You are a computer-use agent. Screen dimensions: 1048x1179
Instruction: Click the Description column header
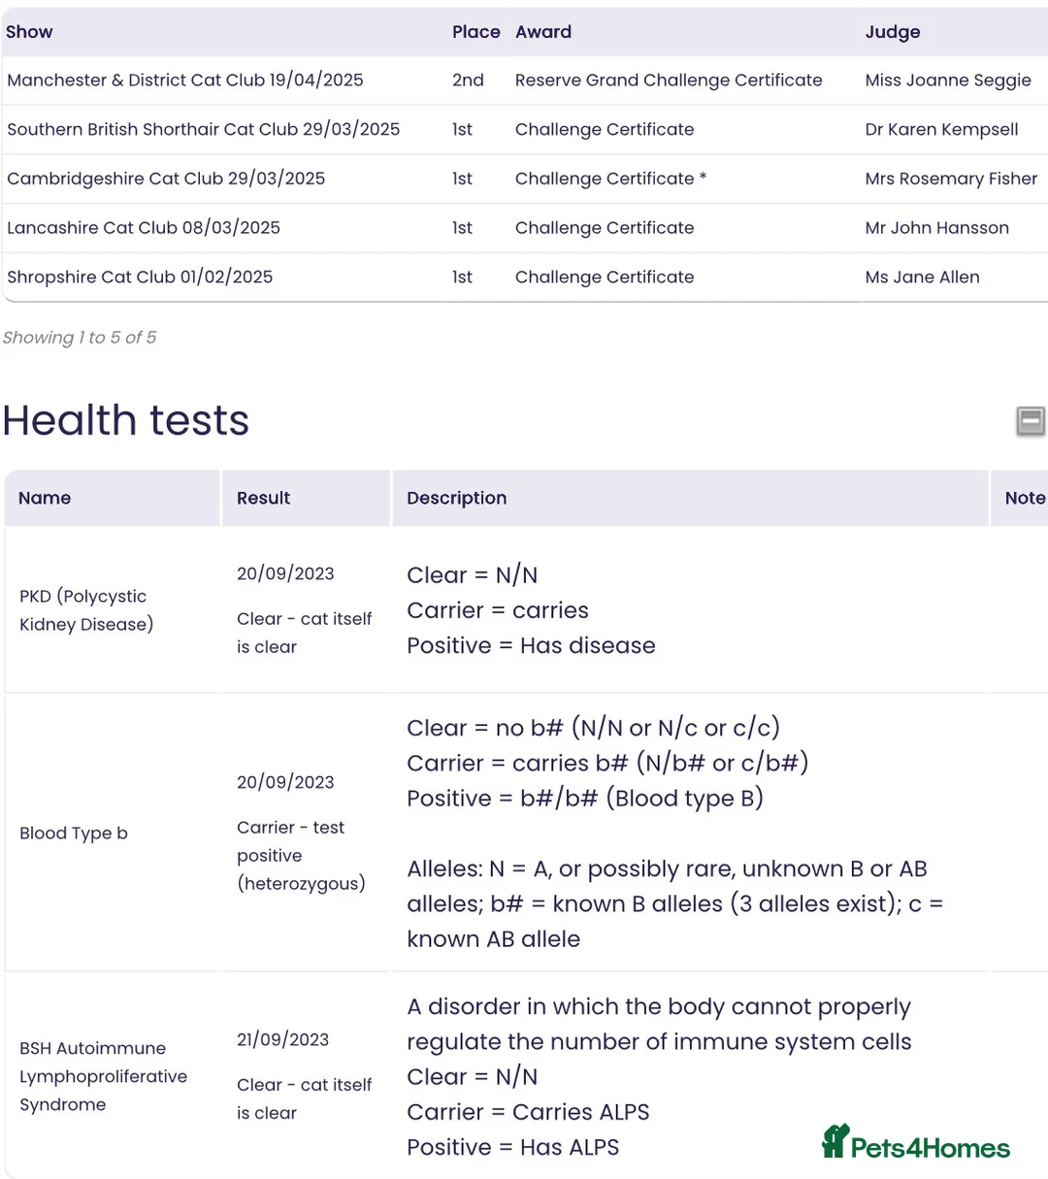457,499
